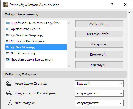Select 05 Νέα Κατασκευή filter

36,53
